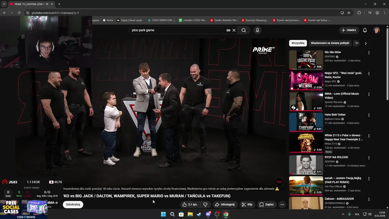Open volume control in system tray
Viewport: 389px width, 219px height.
(x=370, y=214)
